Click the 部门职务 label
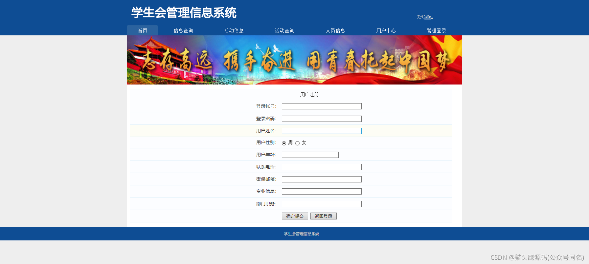Image resolution: width=589 pixels, height=264 pixels. pos(266,204)
